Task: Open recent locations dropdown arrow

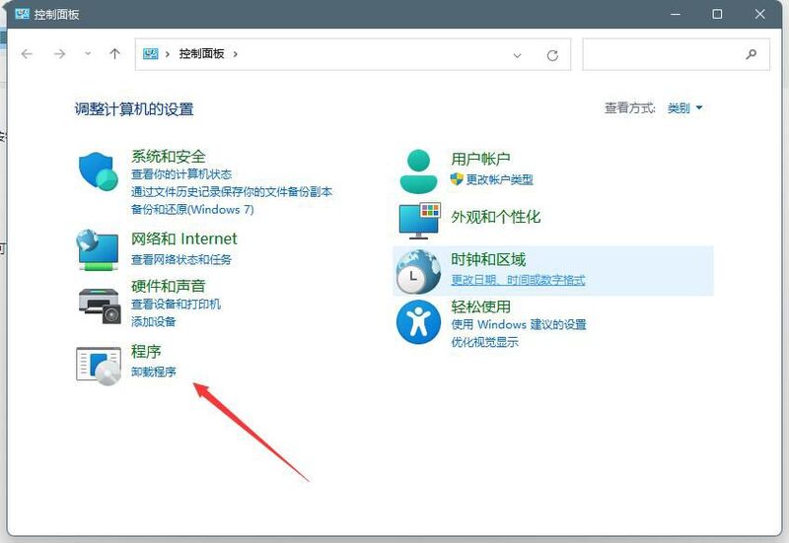Action: point(88,54)
